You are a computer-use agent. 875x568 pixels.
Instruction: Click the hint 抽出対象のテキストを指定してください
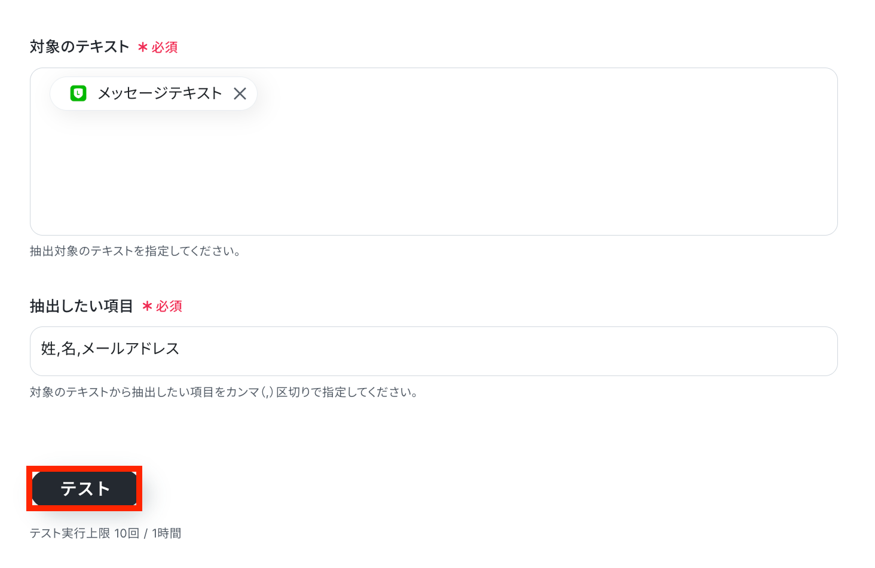(136, 251)
